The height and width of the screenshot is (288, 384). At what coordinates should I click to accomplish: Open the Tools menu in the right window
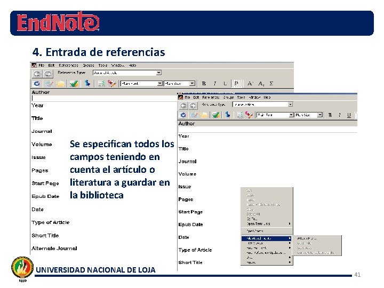pos(241,97)
